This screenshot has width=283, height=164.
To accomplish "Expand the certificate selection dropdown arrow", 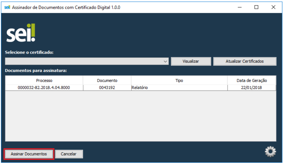I will [166, 61].
